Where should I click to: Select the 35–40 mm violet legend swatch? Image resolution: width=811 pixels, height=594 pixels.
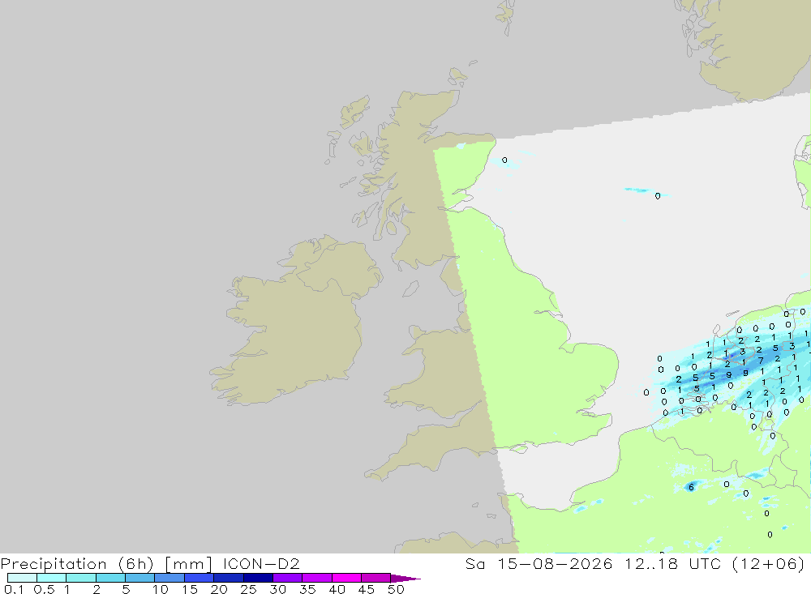click(x=316, y=578)
